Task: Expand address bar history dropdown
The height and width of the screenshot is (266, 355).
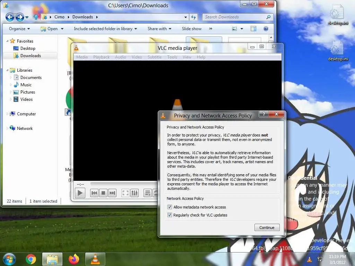Action: point(186,17)
